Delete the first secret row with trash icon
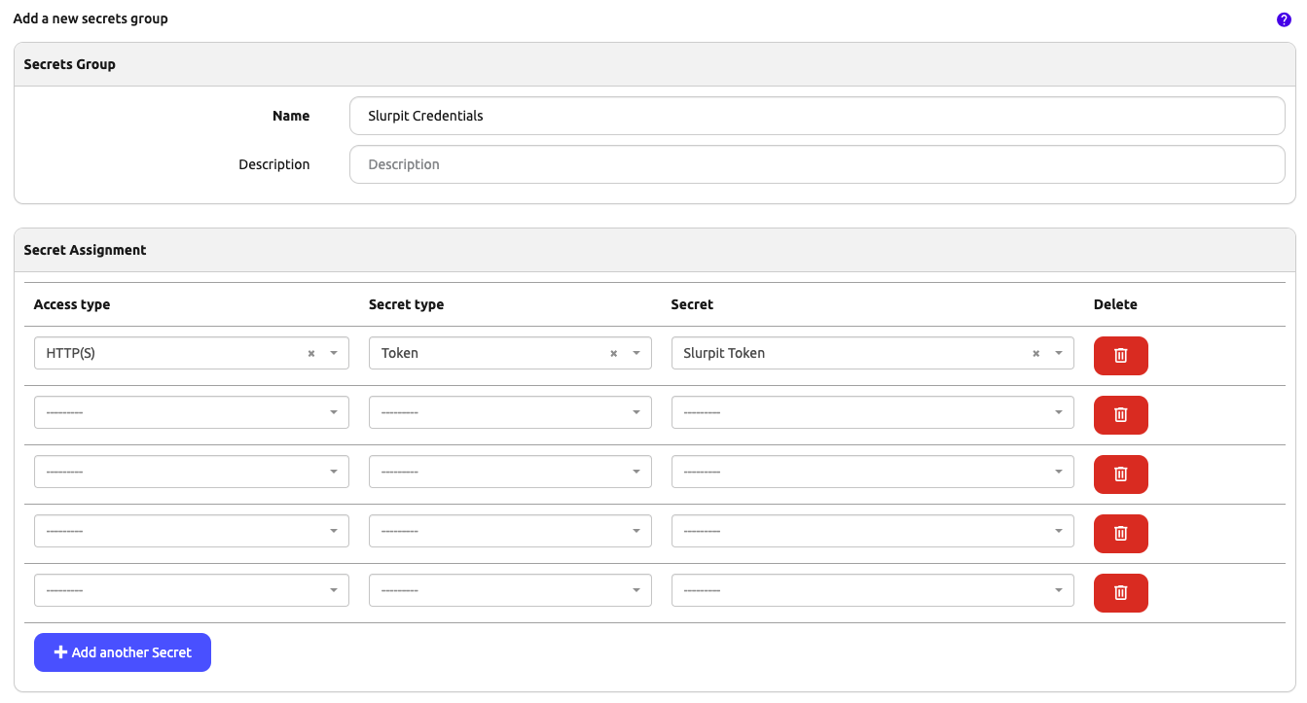 pyautogui.click(x=1120, y=356)
